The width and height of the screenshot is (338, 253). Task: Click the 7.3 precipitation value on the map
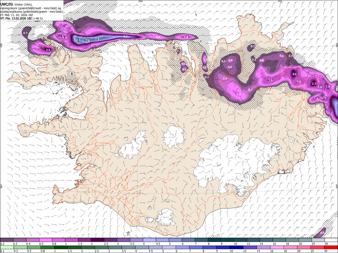click(97, 39)
